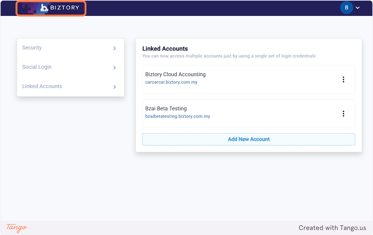Viewport: 373px width, 235px height.
Task: Go to Linked Accounts section
Action: click(71, 86)
